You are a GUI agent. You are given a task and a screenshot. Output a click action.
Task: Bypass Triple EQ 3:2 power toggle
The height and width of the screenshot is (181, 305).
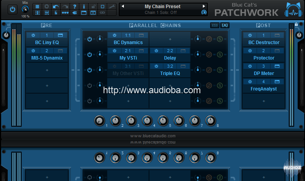156,66
